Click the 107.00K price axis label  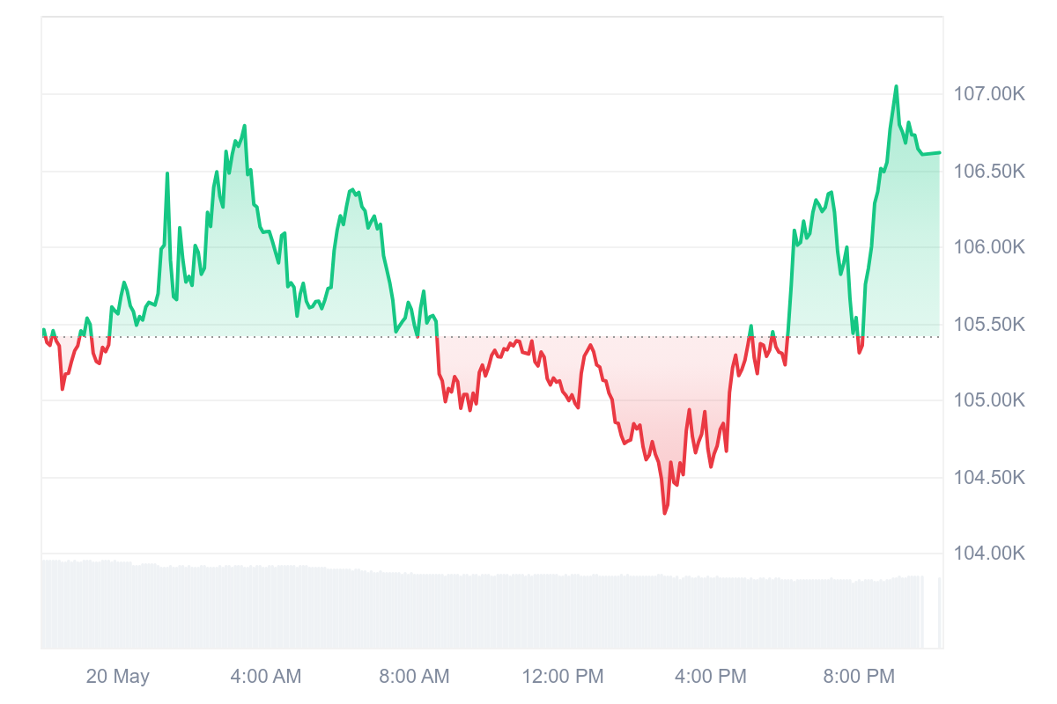click(989, 94)
